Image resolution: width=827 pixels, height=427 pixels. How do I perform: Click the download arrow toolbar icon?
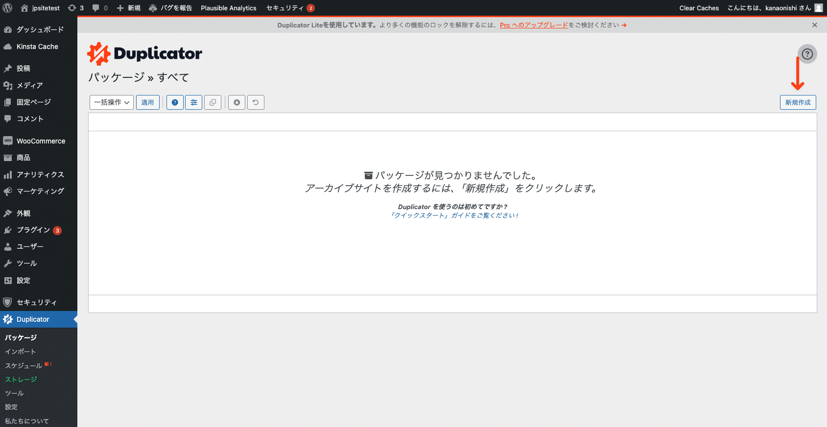click(236, 102)
